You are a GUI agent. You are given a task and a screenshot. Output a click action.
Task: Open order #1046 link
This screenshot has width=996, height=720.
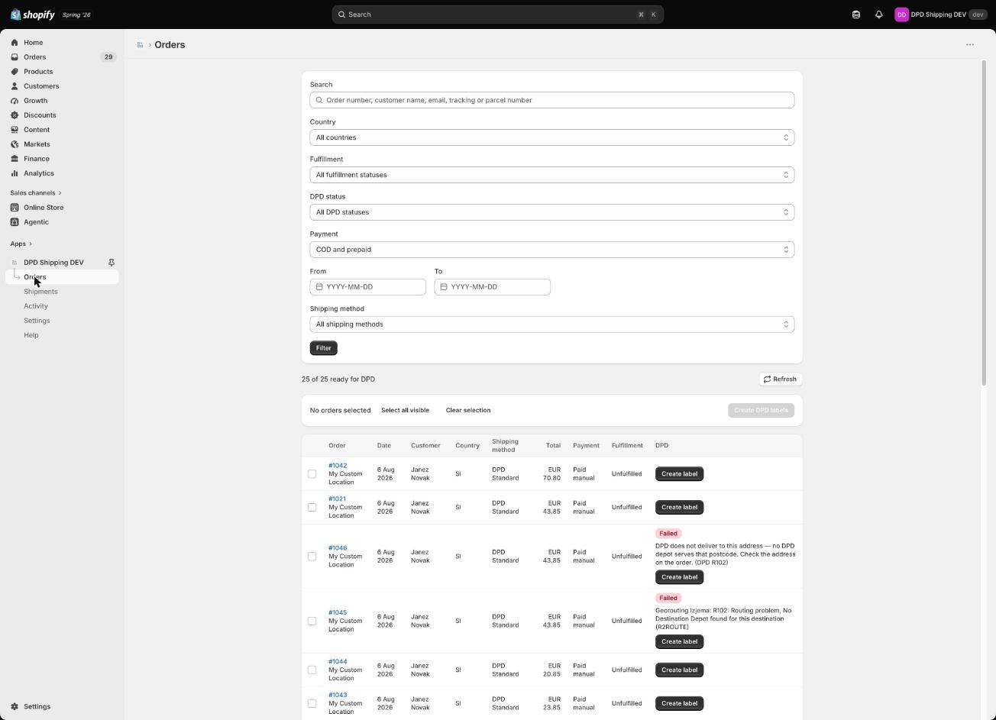pyautogui.click(x=338, y=548)
